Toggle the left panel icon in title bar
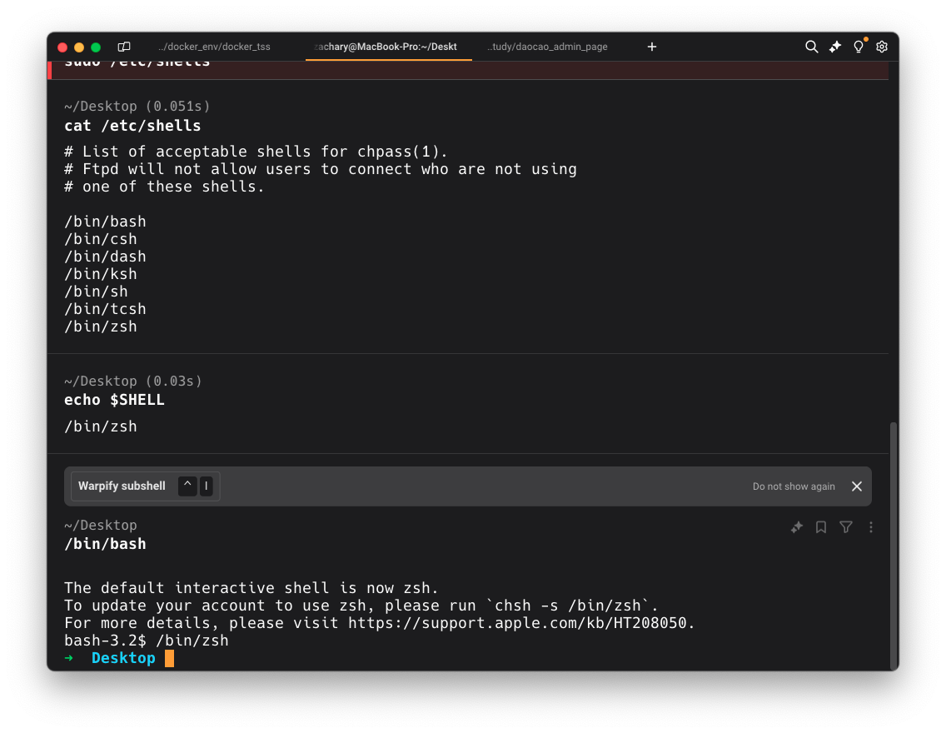 pyautogui.click(x=124, y=47)
